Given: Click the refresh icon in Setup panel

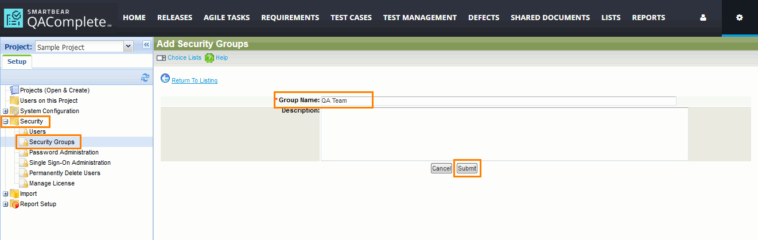Looking at the screenshot, I should coord(145,78).
